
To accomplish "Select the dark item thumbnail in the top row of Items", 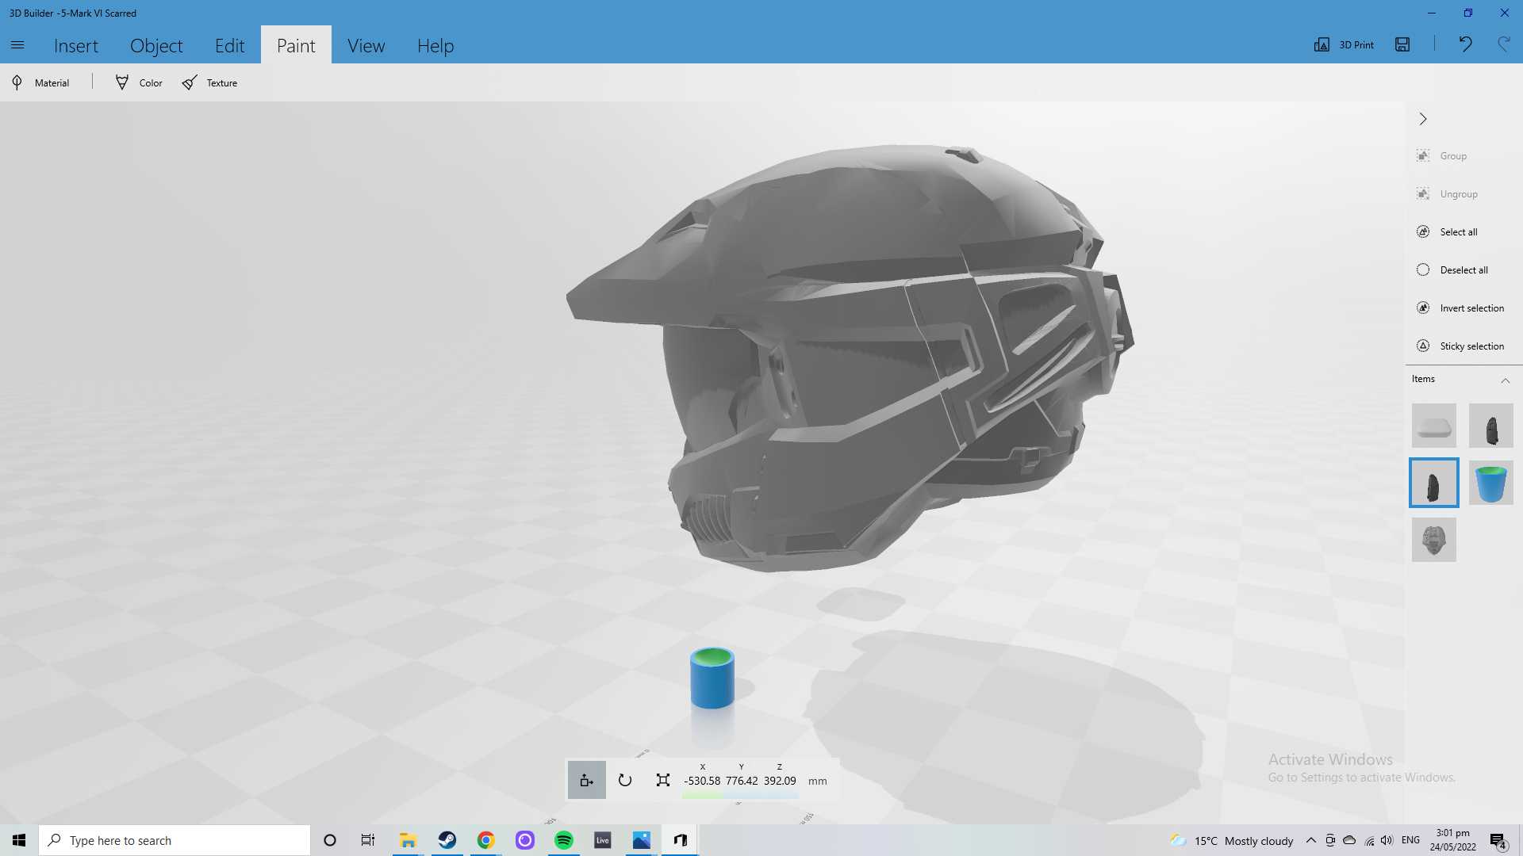I will click(x=1491, y=426).
